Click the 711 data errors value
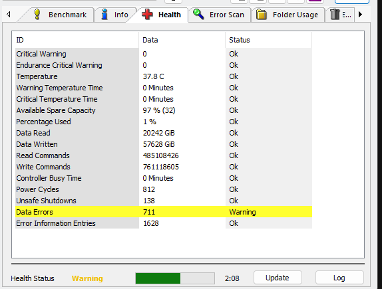This screenshot has width=382, height=289. click(x=149, y=212)
